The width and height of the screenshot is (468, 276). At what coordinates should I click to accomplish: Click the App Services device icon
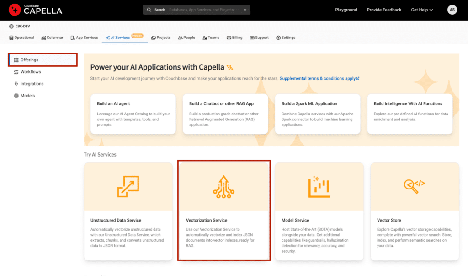(x=73, y=38)
